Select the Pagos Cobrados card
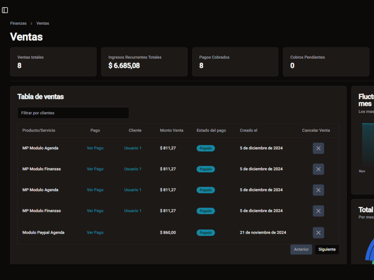Screen dimensions: 374x280 coord(235,62)
